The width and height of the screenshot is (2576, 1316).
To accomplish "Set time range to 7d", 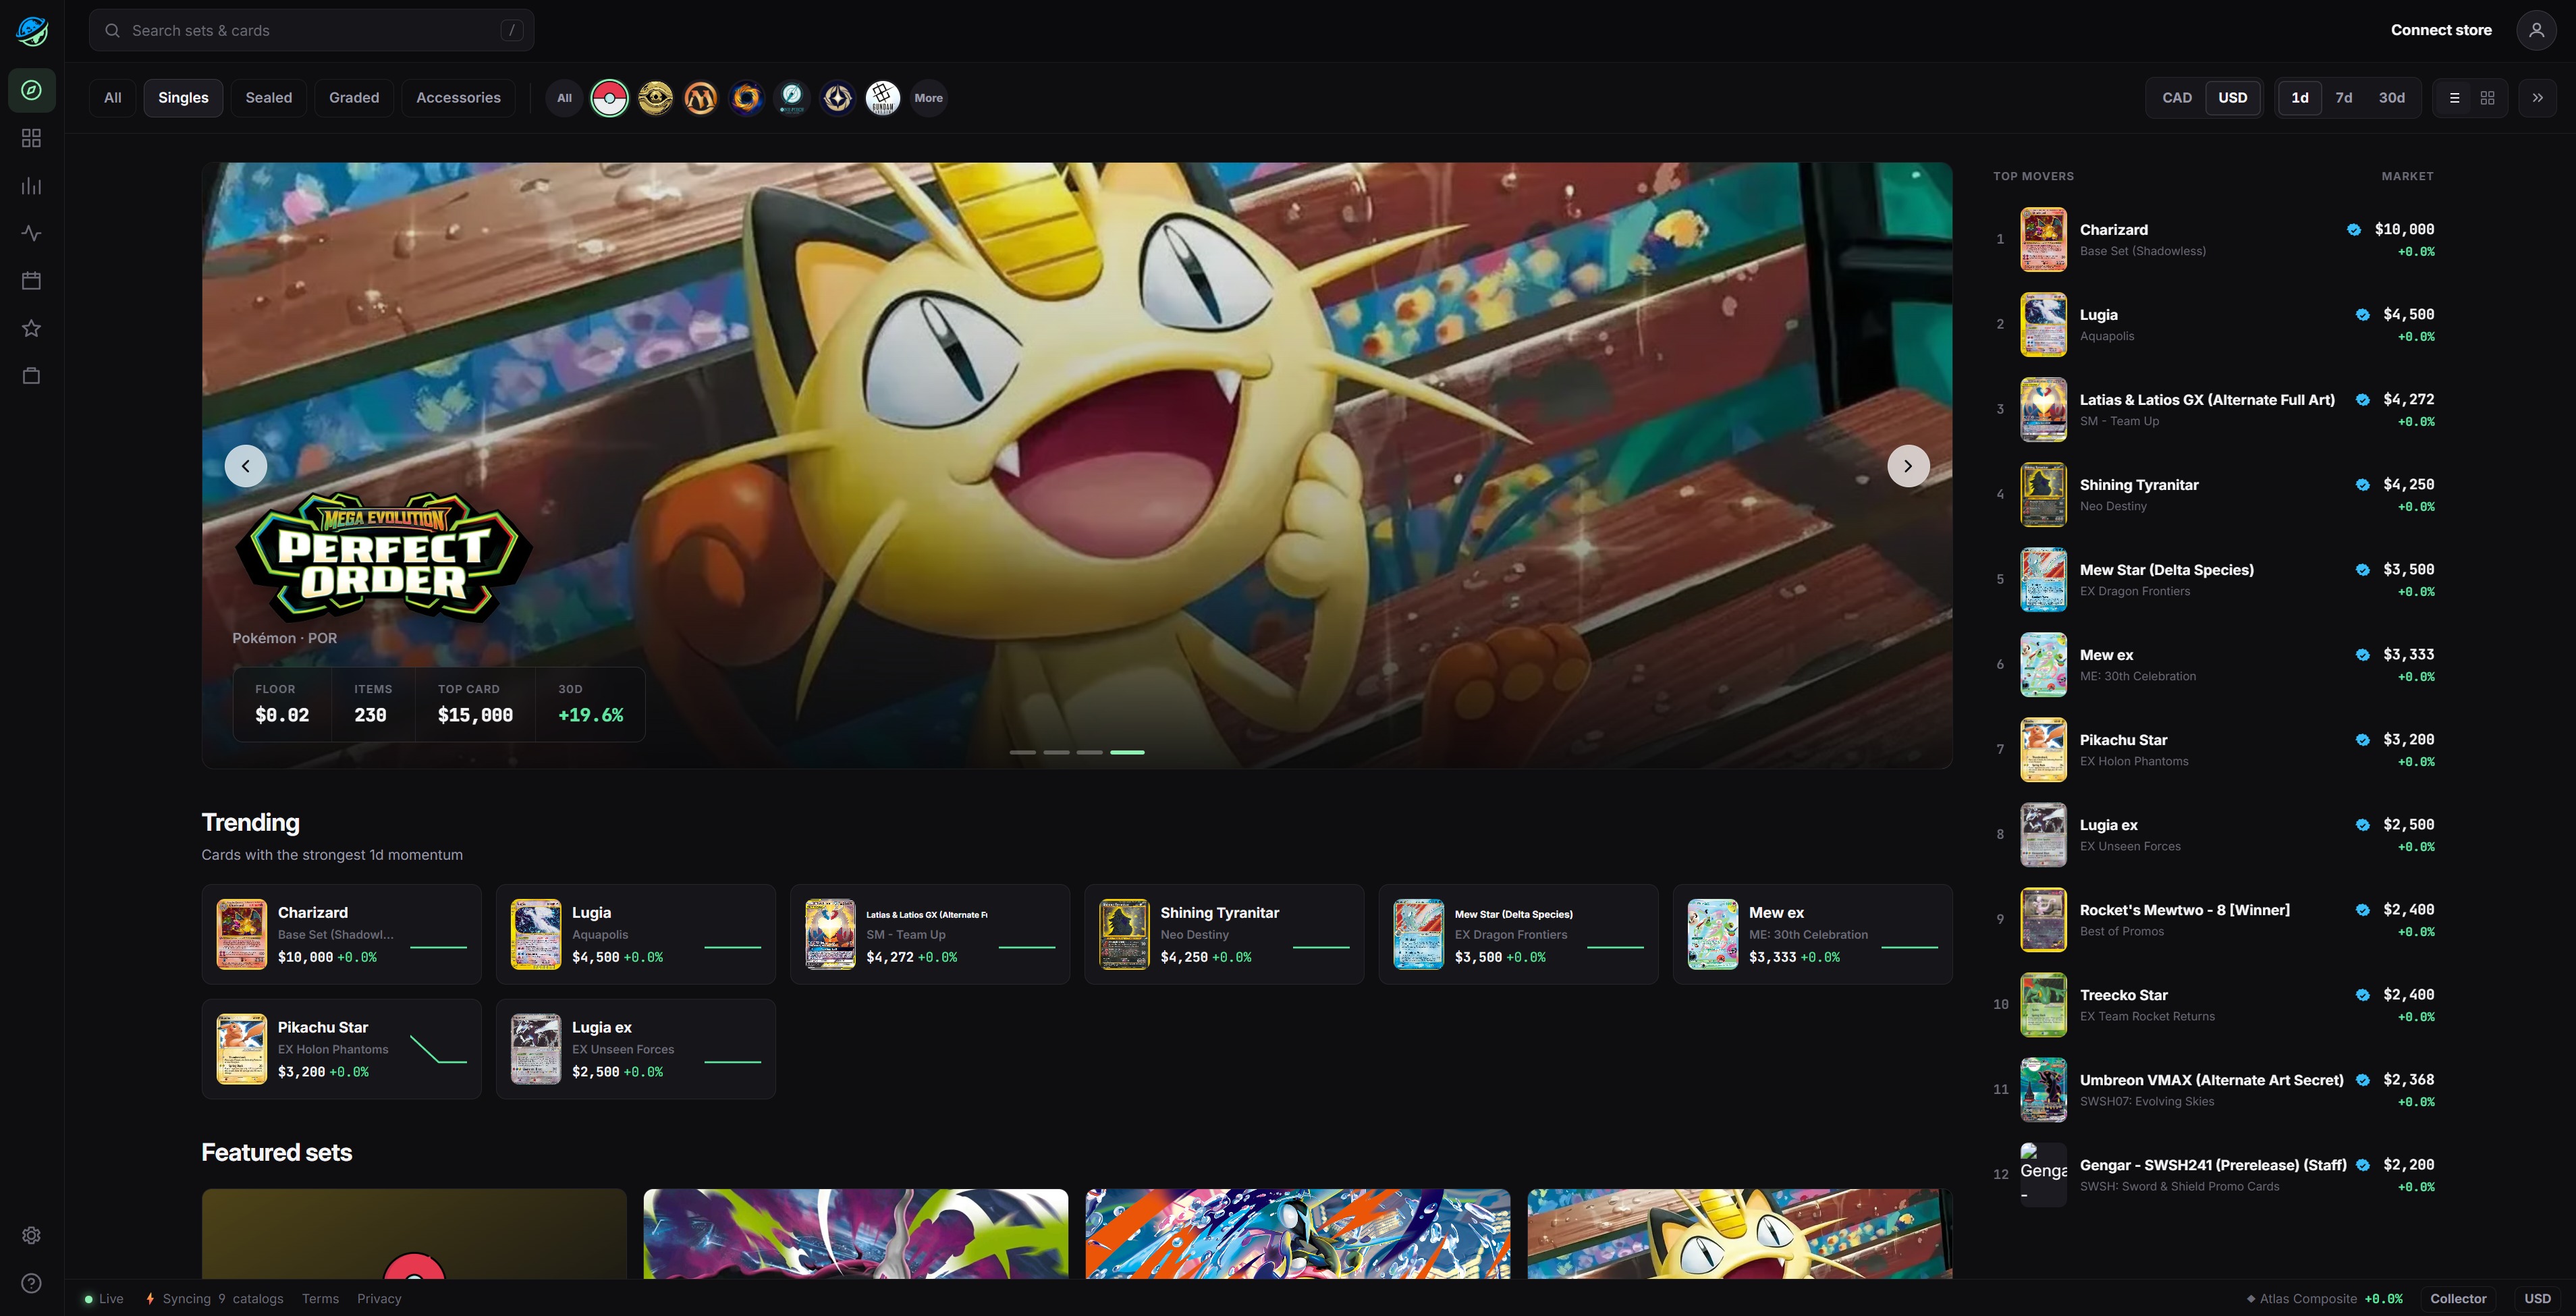I will pyautogui.click(x=2344, y=98).
